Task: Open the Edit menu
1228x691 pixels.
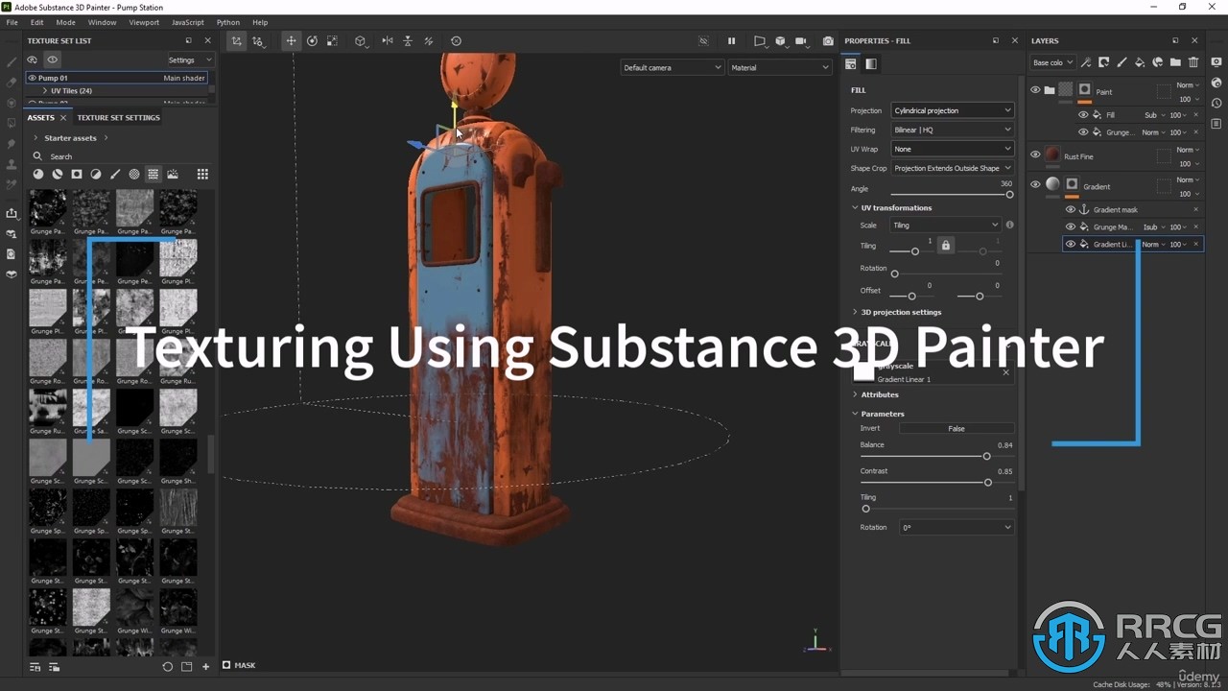Action: [x=36, y=22]
